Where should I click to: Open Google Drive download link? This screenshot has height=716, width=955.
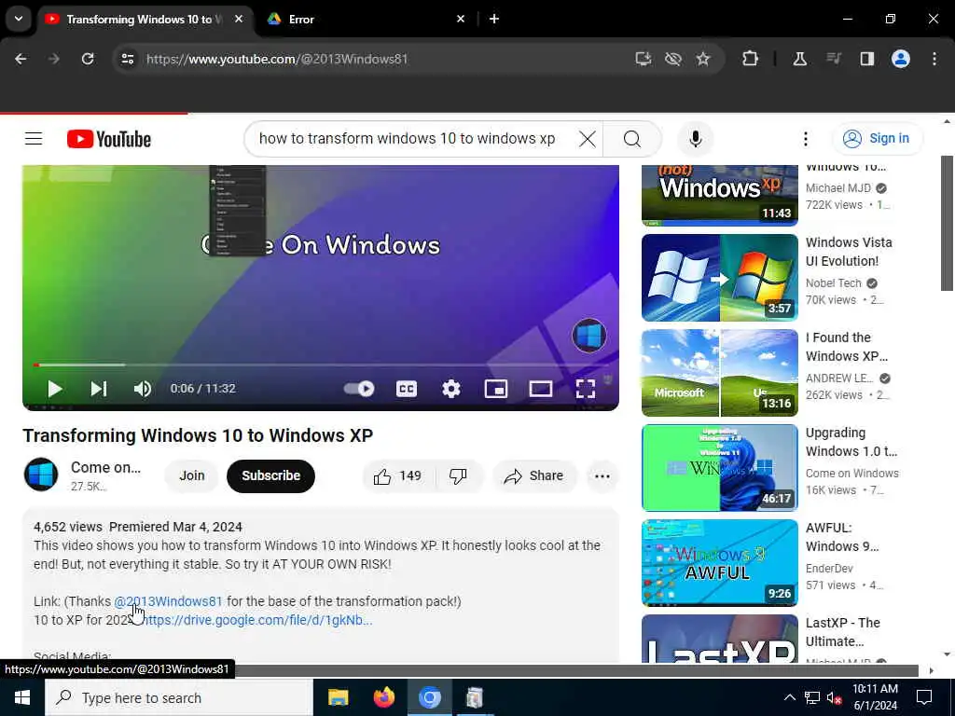pyautogui.click(x=256, y=620)
